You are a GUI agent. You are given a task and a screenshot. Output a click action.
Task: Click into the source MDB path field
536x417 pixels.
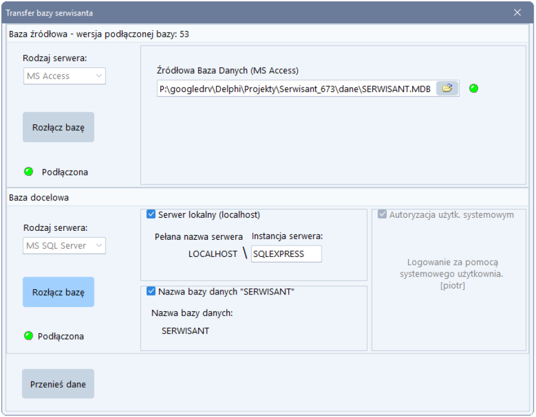(295, 89)
